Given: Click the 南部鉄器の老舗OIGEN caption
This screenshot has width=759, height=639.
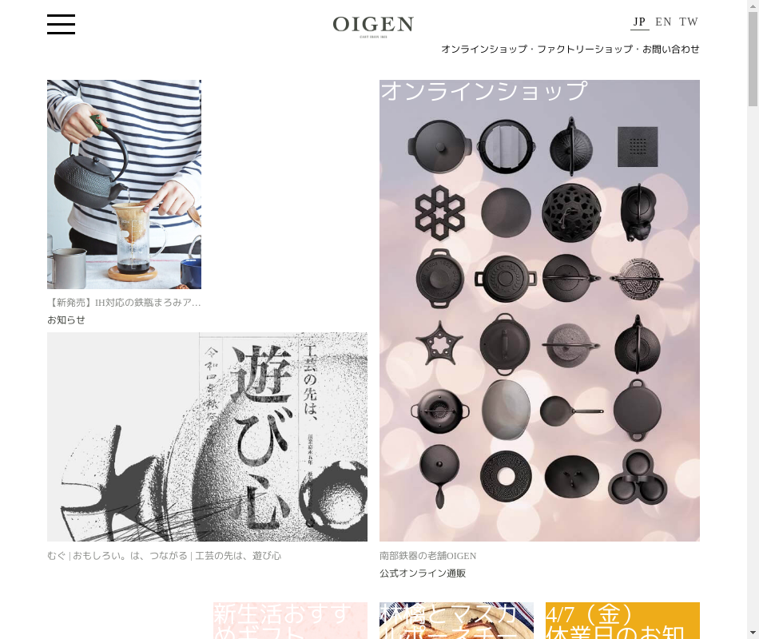Looking at the screenshot, I should [x=428, y=556].
